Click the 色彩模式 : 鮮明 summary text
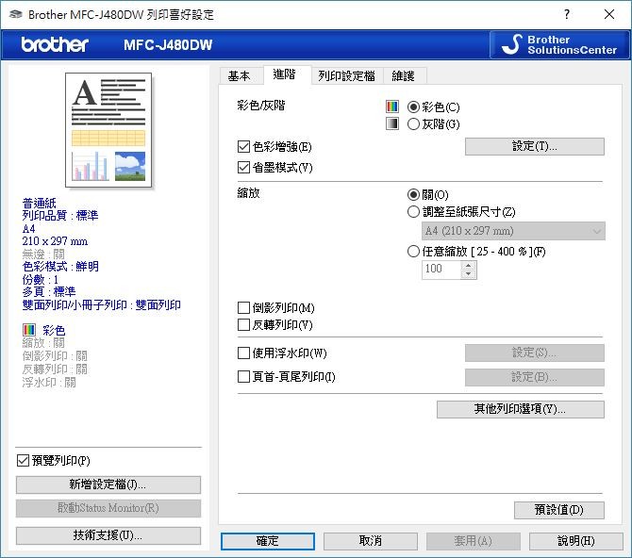 (x=60, y=267)
